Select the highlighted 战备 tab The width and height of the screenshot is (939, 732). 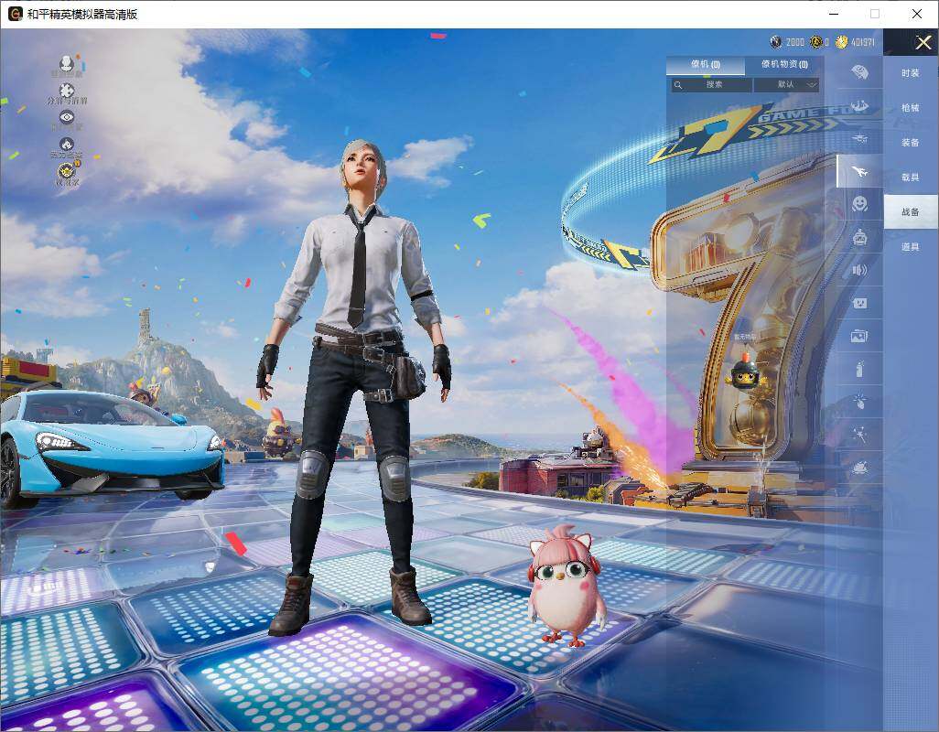point(911,212)
